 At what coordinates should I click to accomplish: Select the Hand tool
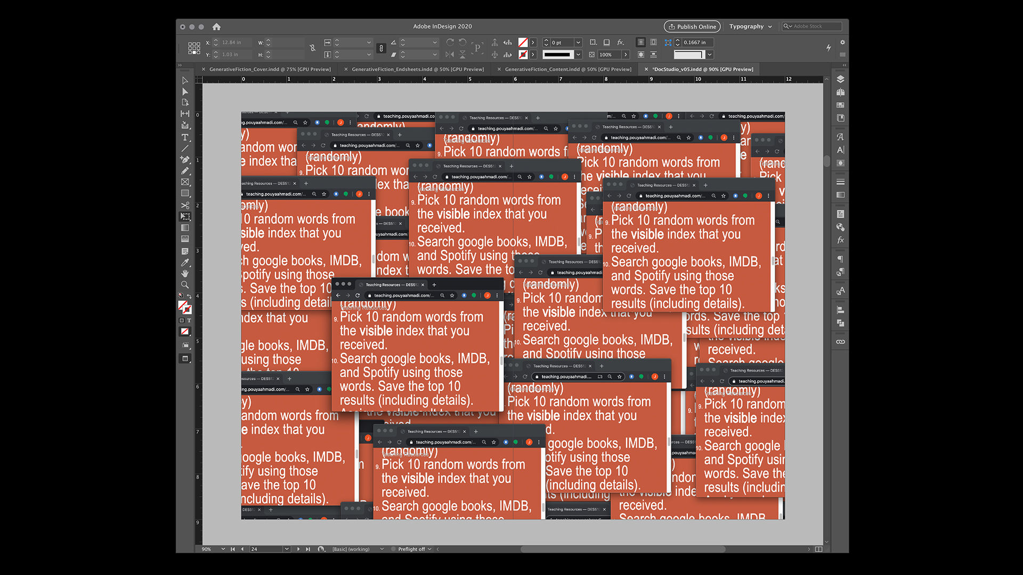[x=185, y=274]
